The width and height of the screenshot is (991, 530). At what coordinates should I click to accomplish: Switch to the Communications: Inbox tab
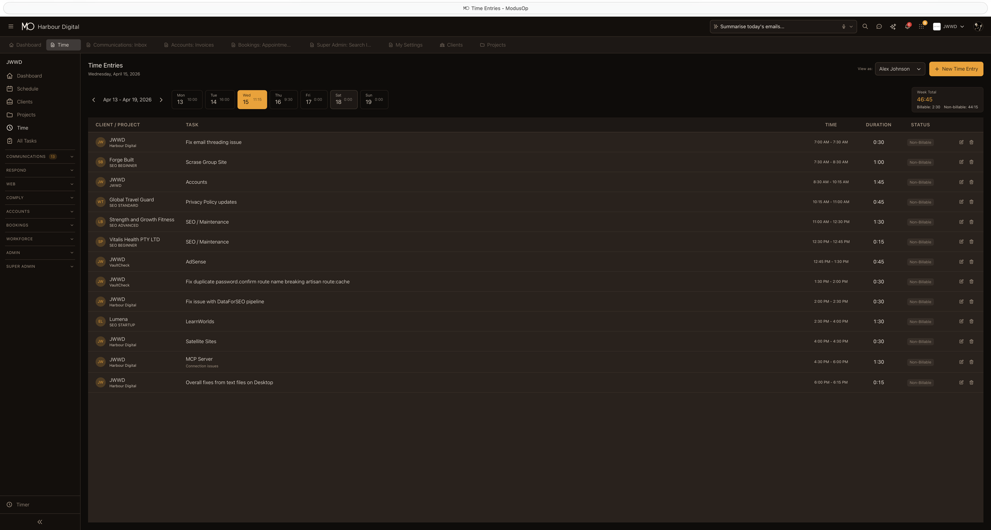point(117,45)
